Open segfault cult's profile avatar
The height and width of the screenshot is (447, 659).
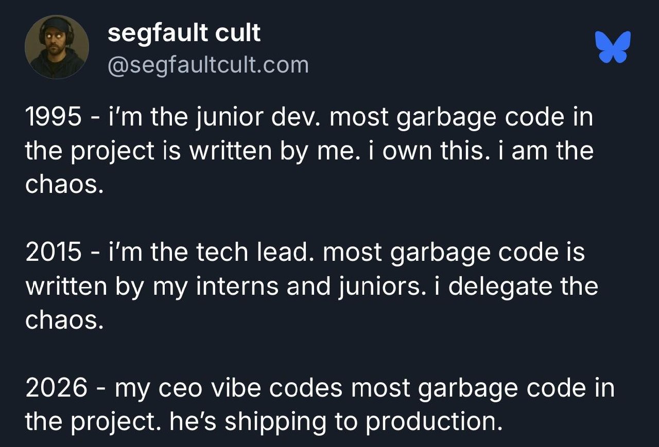(x=57, y=47)
